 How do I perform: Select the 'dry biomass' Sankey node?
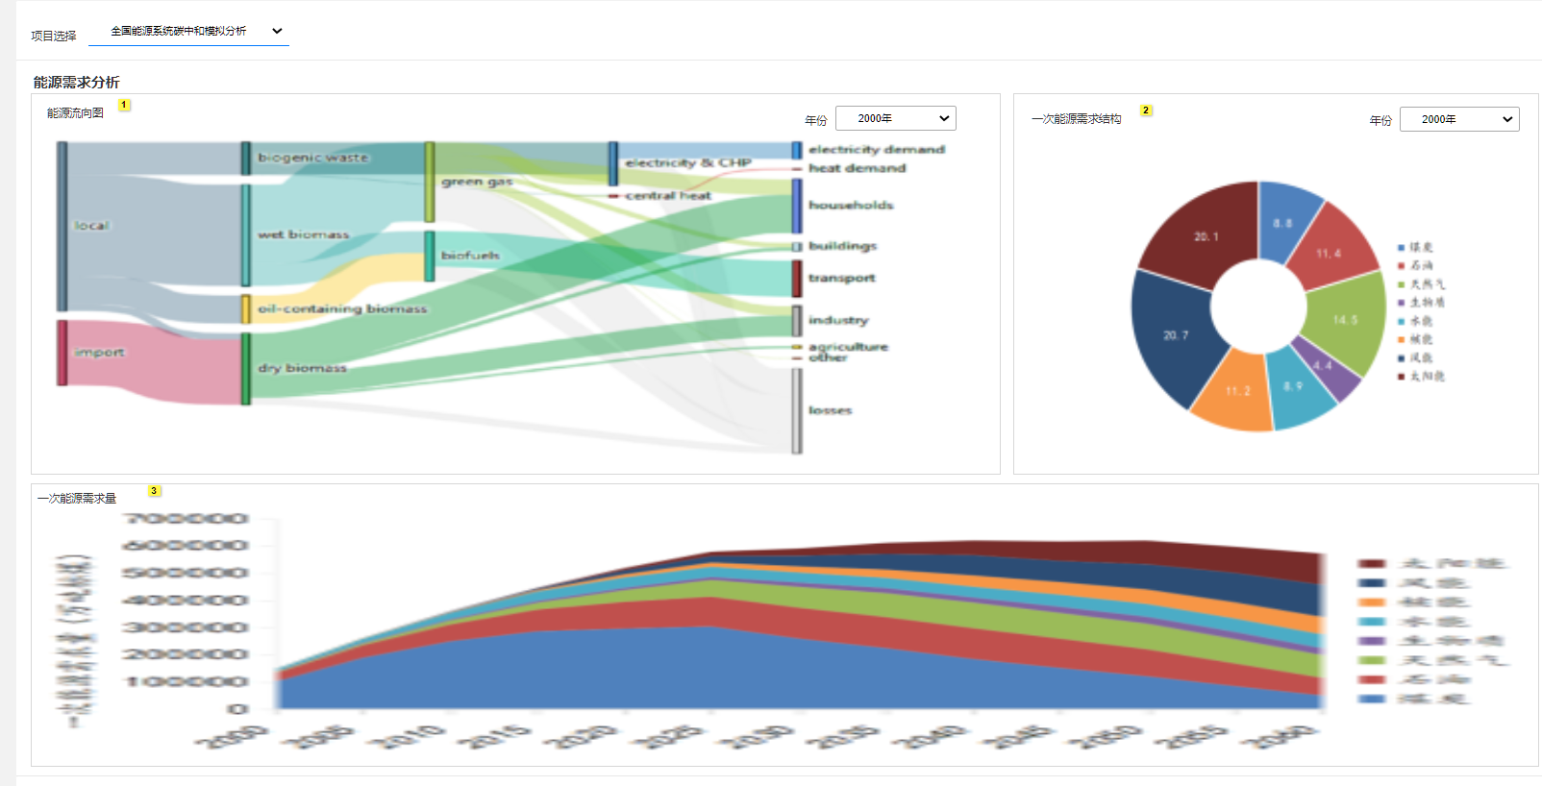(246, 369)
